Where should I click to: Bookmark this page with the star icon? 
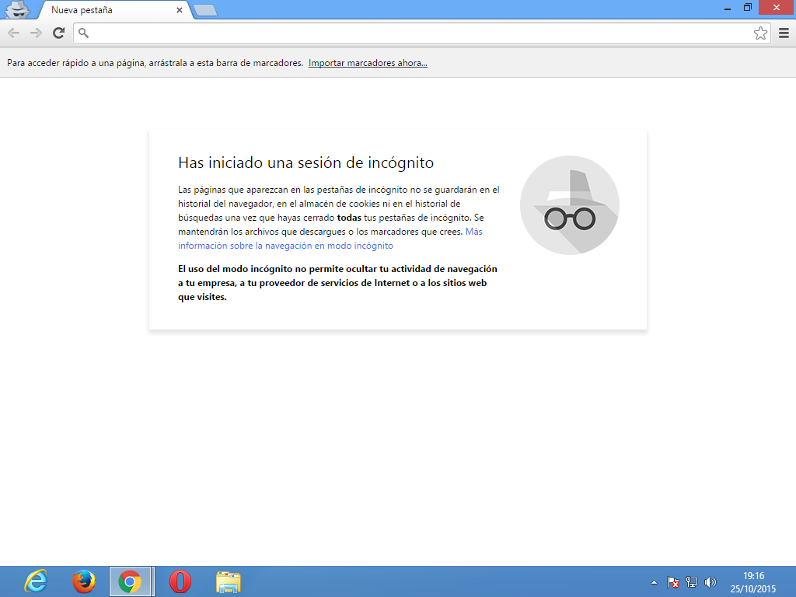pos(760,33)
